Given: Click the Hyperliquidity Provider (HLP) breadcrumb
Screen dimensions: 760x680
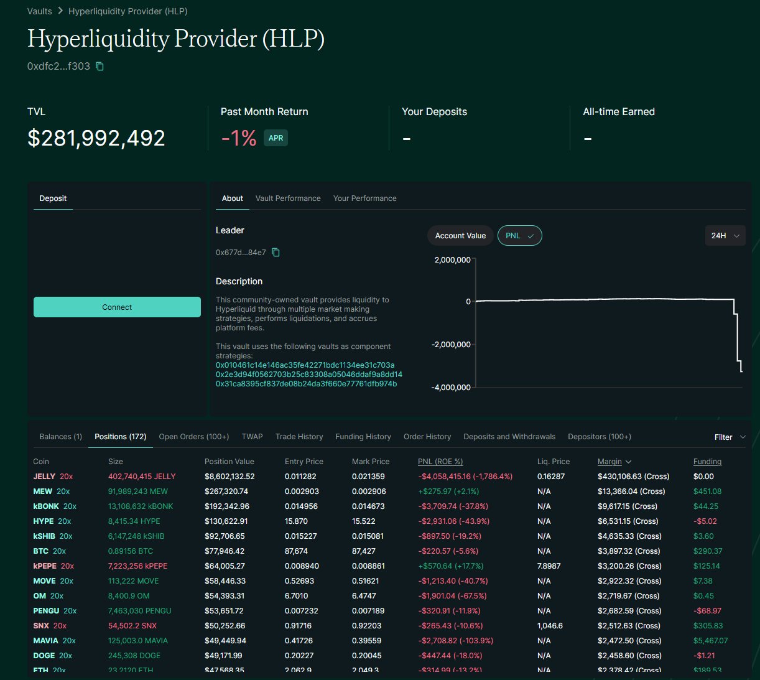Looking at the screenshot, I should tap(128, 11).
